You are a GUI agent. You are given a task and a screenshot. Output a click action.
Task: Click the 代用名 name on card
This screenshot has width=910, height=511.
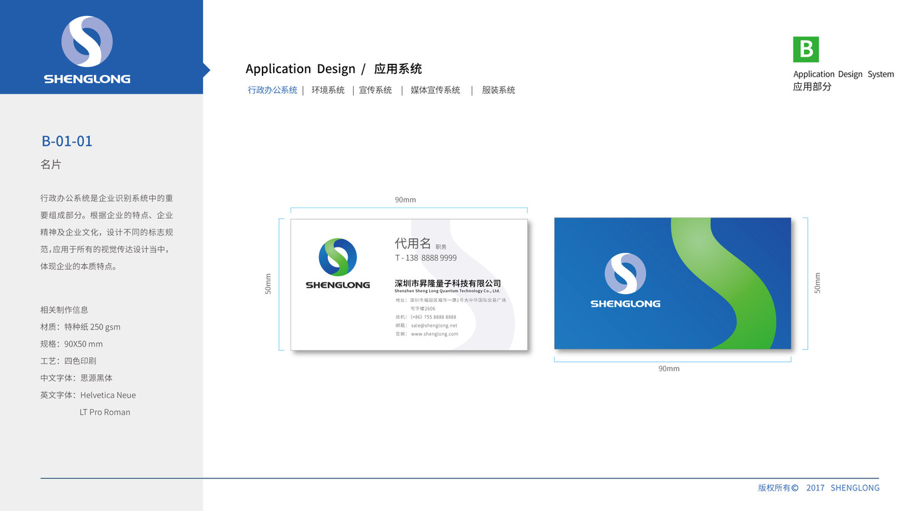[413, 244]
